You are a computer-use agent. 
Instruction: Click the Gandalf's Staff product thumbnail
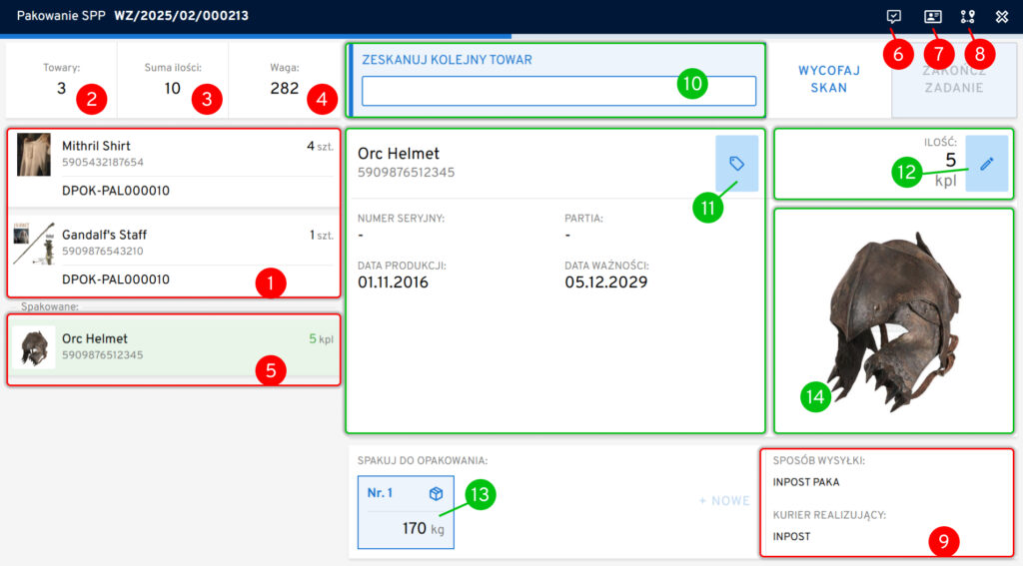point(34,245)
